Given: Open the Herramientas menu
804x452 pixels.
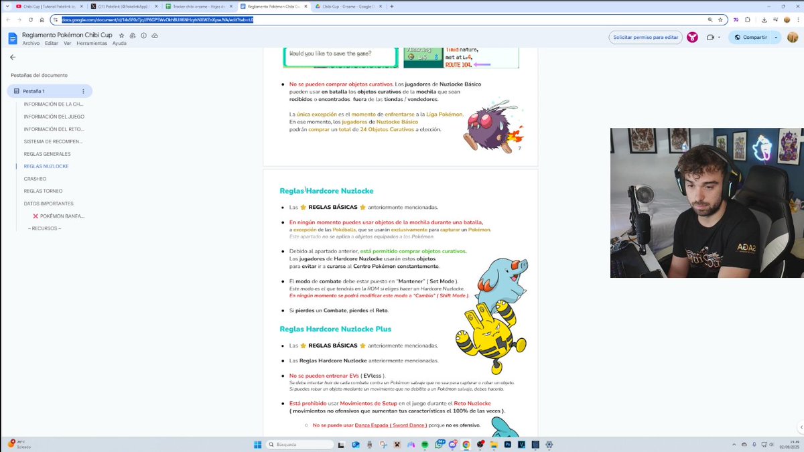Looking at the screenshot, I should coord(92,43).
